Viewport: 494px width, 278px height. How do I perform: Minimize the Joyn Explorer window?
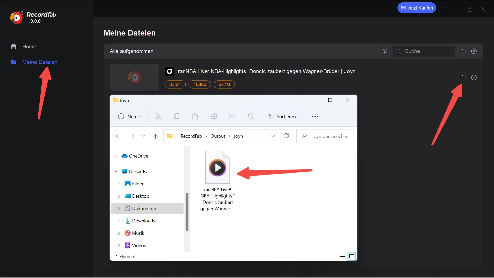point(312,100)
